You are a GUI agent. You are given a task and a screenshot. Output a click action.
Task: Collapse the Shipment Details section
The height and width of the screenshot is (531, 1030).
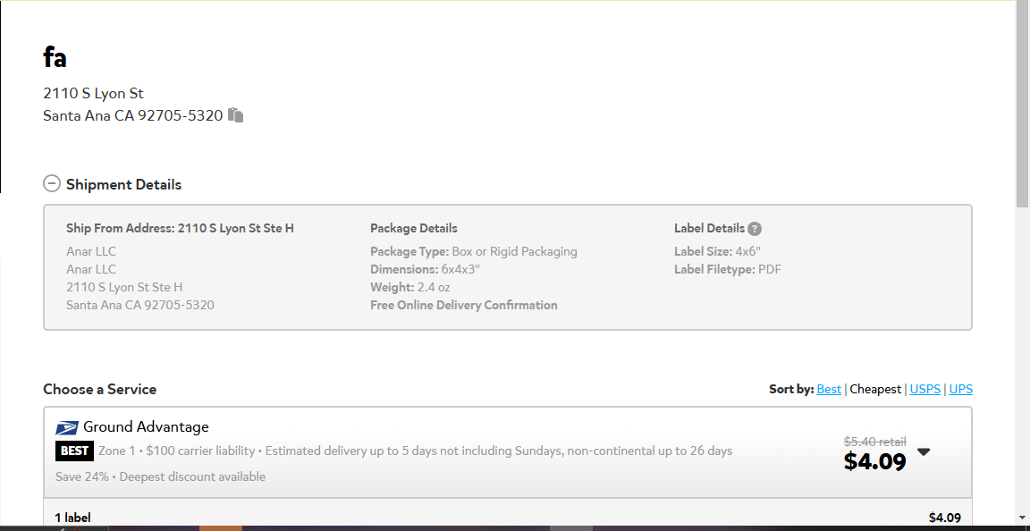(x=52, y=184)
